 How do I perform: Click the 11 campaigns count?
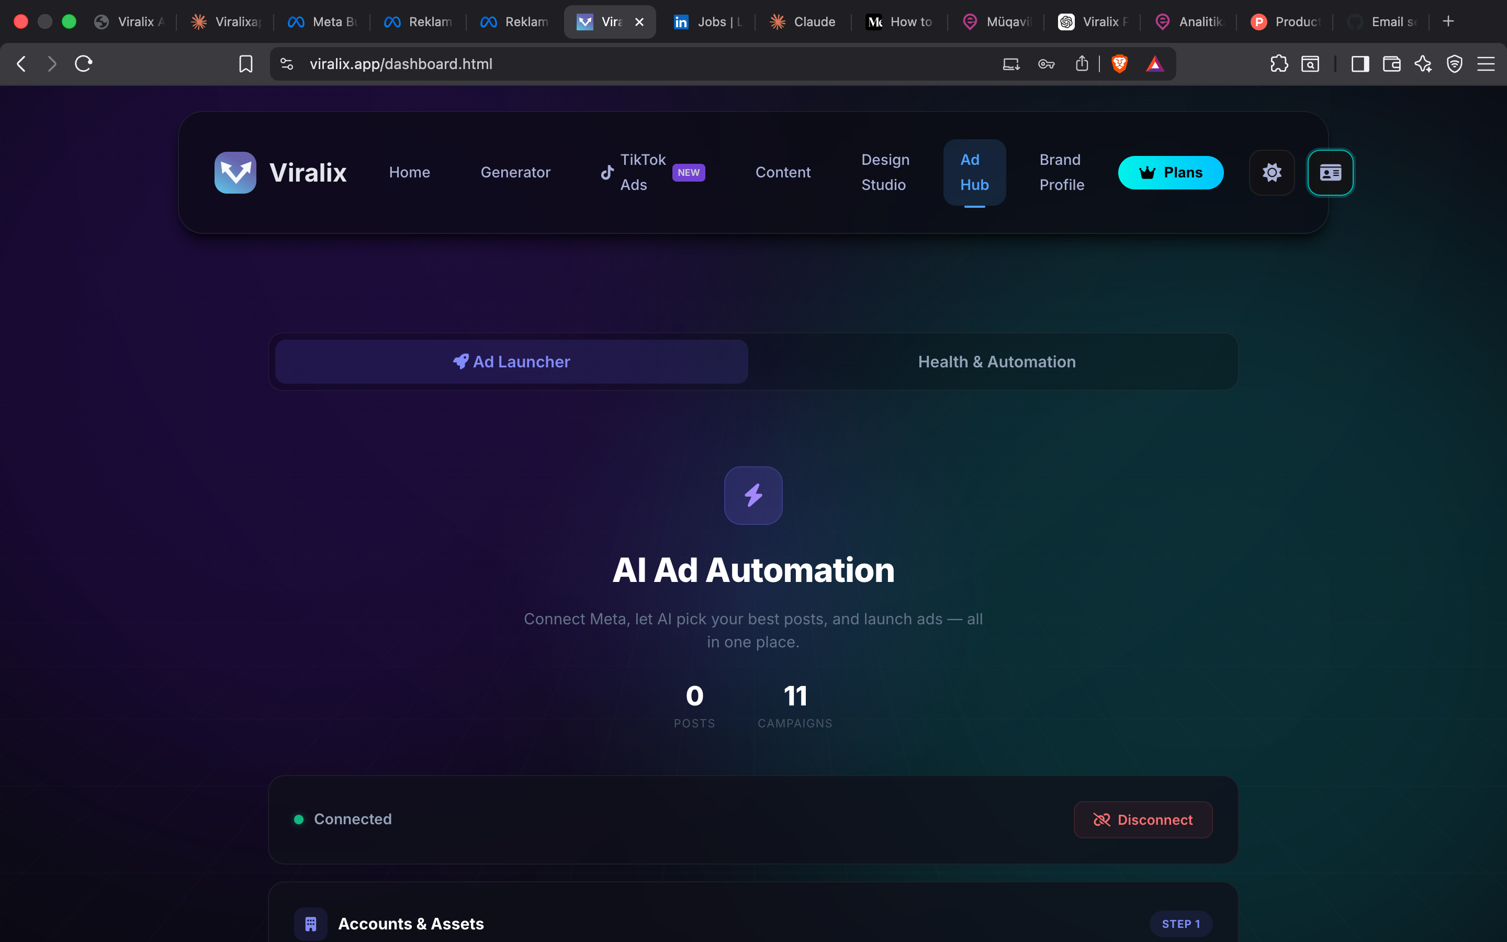tap(795, 696)
